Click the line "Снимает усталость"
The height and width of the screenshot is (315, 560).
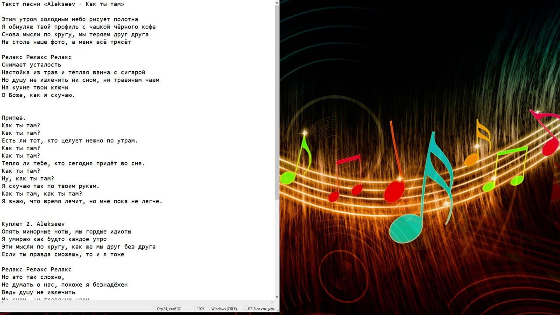(x=31, y=65)
